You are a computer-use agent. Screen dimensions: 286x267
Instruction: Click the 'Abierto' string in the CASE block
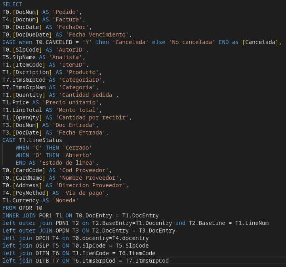[x=78, y=155]
